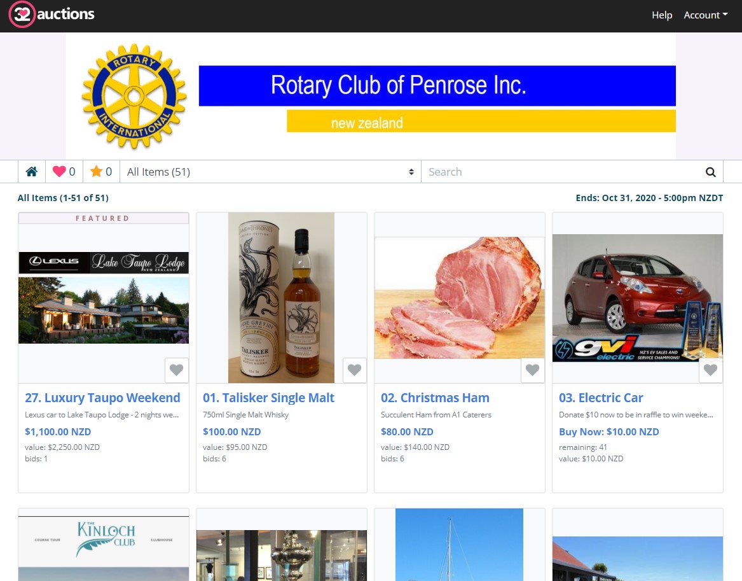The width and height of the screenshot is (742, 581).
Task: Favorite the Christmas Ham item
Action: (x=532, y=370)
